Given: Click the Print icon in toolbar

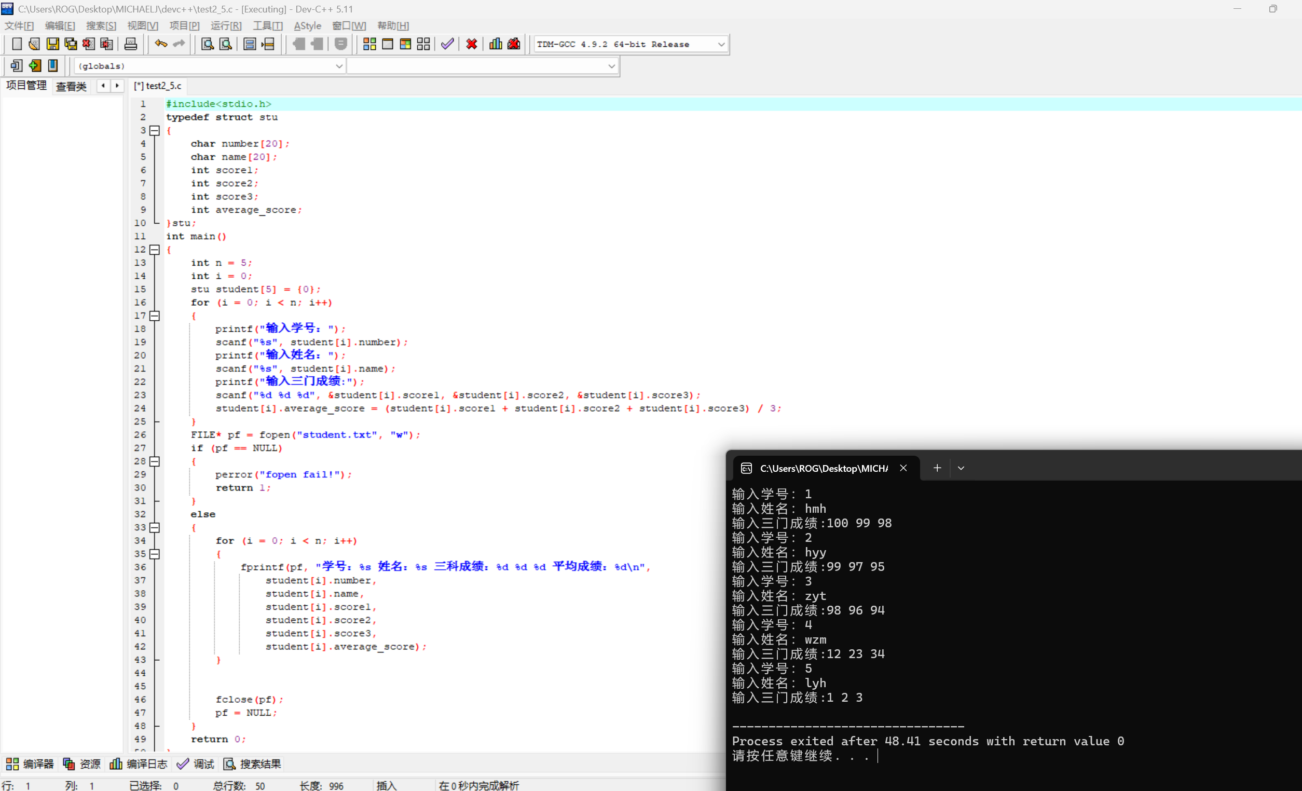Looking at the screenshot, I should [131, 45].
